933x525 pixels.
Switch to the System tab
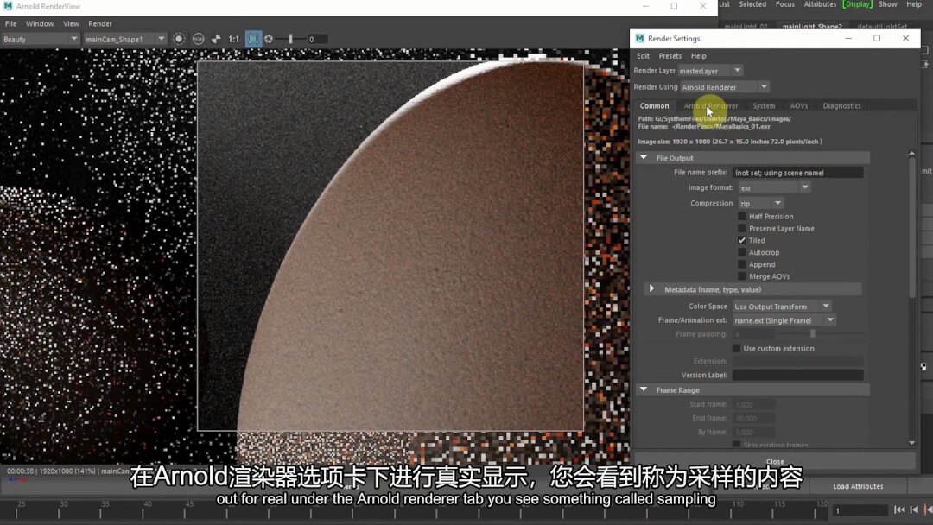(x=764, y=106)
